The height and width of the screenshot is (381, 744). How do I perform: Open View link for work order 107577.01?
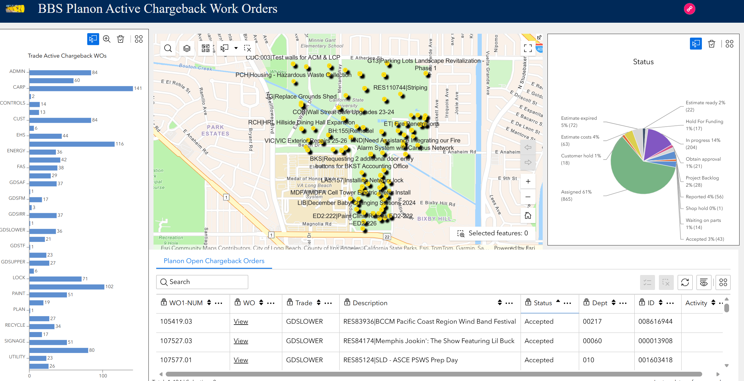click(x=241, y=360)
